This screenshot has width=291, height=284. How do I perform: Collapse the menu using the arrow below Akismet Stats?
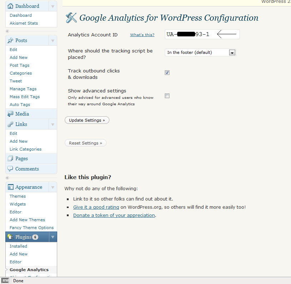7,31
